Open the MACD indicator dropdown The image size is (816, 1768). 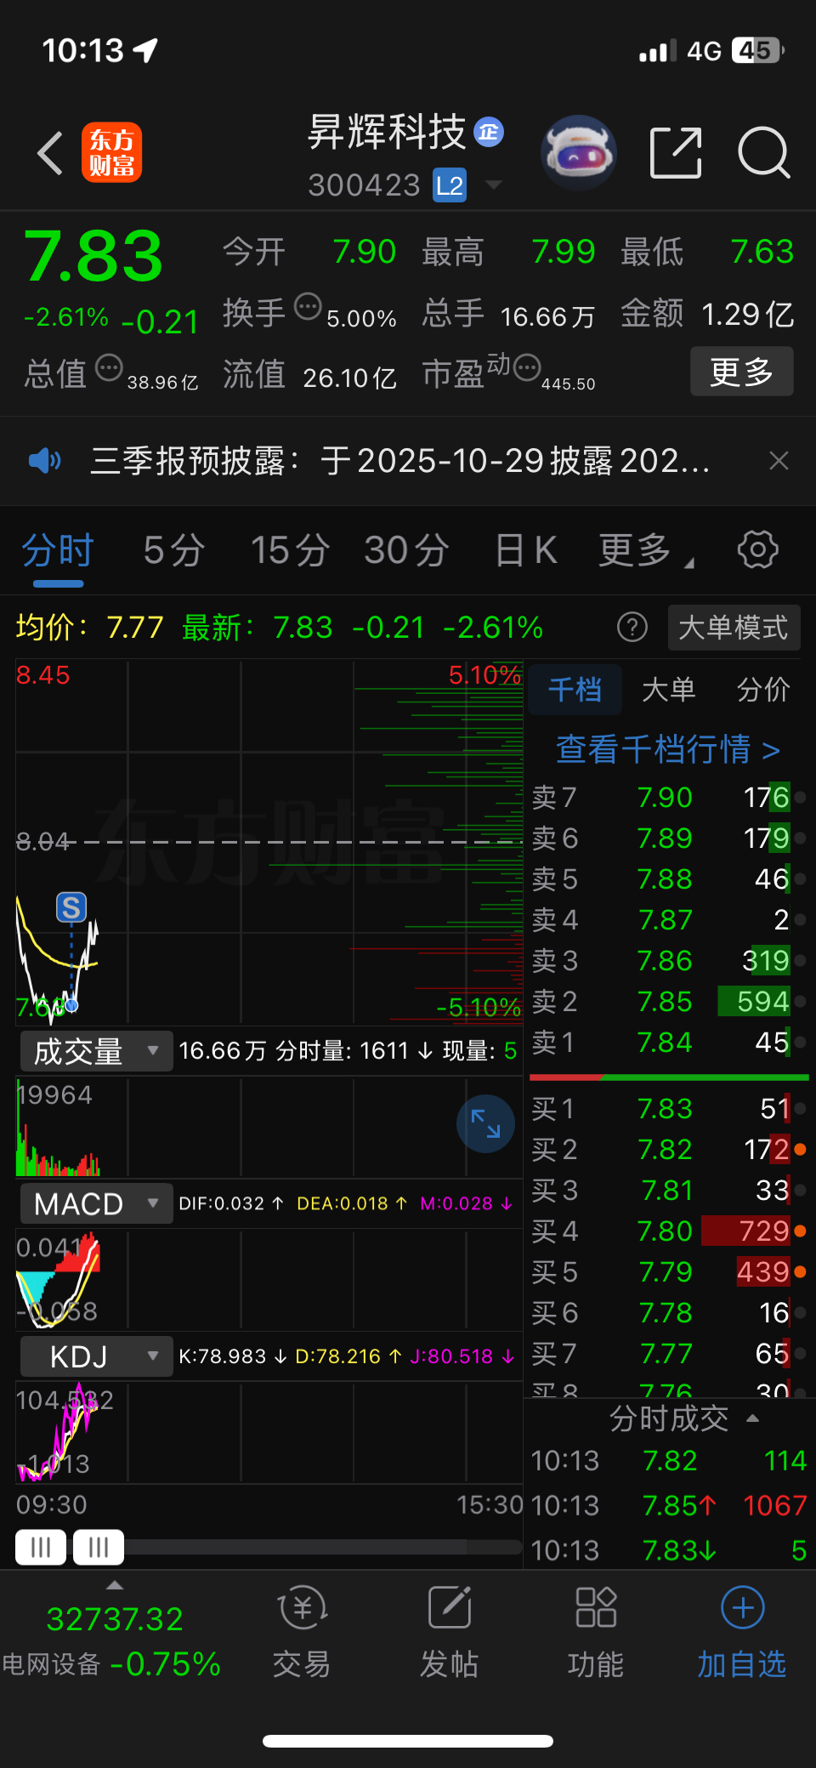[96, 1204]
